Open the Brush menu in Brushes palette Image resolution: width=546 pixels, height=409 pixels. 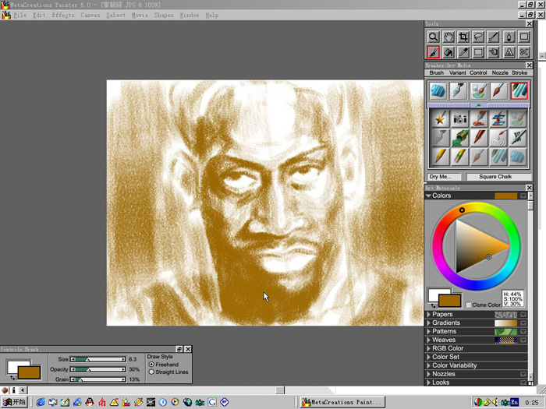pos(436,72)
